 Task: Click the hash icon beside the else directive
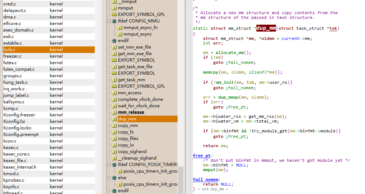click(114, 178)
